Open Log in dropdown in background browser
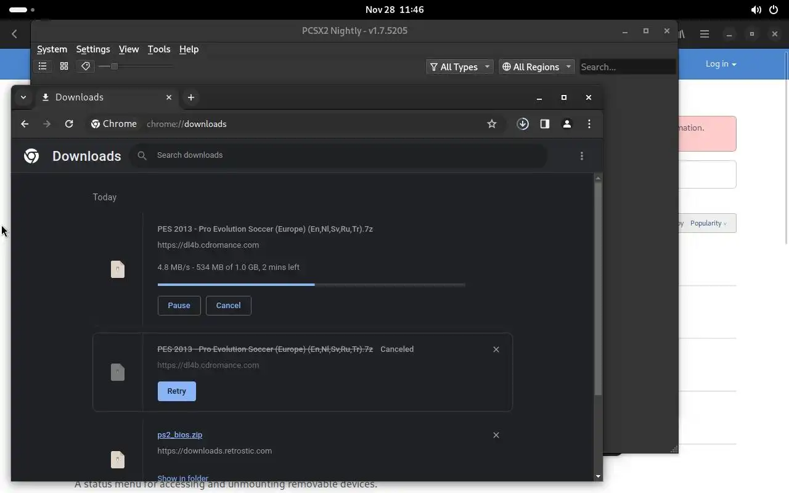789x493 pixels. (x=721, y=63)
